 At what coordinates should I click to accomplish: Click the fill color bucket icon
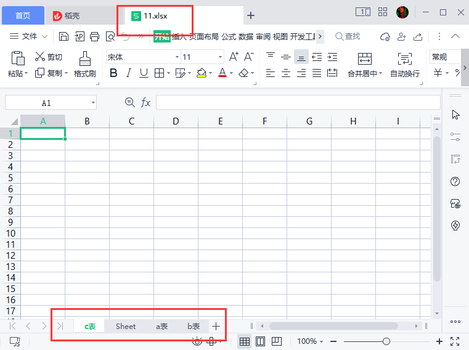point(202,73)
